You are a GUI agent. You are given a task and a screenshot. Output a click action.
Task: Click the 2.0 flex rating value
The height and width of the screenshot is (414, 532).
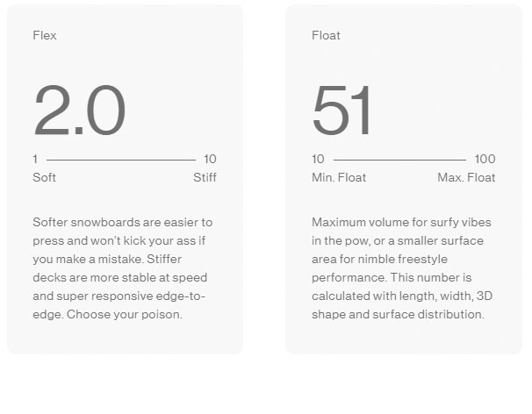(x=79, y=111)
